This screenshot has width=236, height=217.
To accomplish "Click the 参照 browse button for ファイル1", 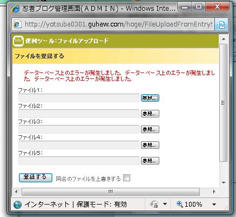I will tap(150, 98).
